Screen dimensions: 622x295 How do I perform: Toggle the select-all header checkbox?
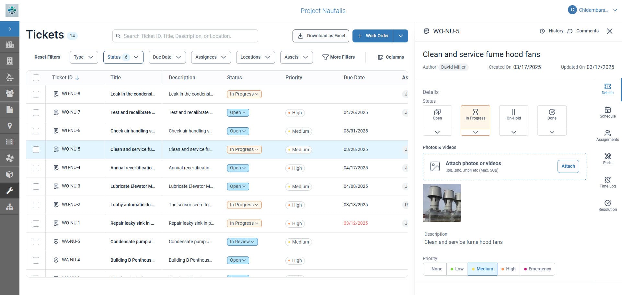coord(36,78)
